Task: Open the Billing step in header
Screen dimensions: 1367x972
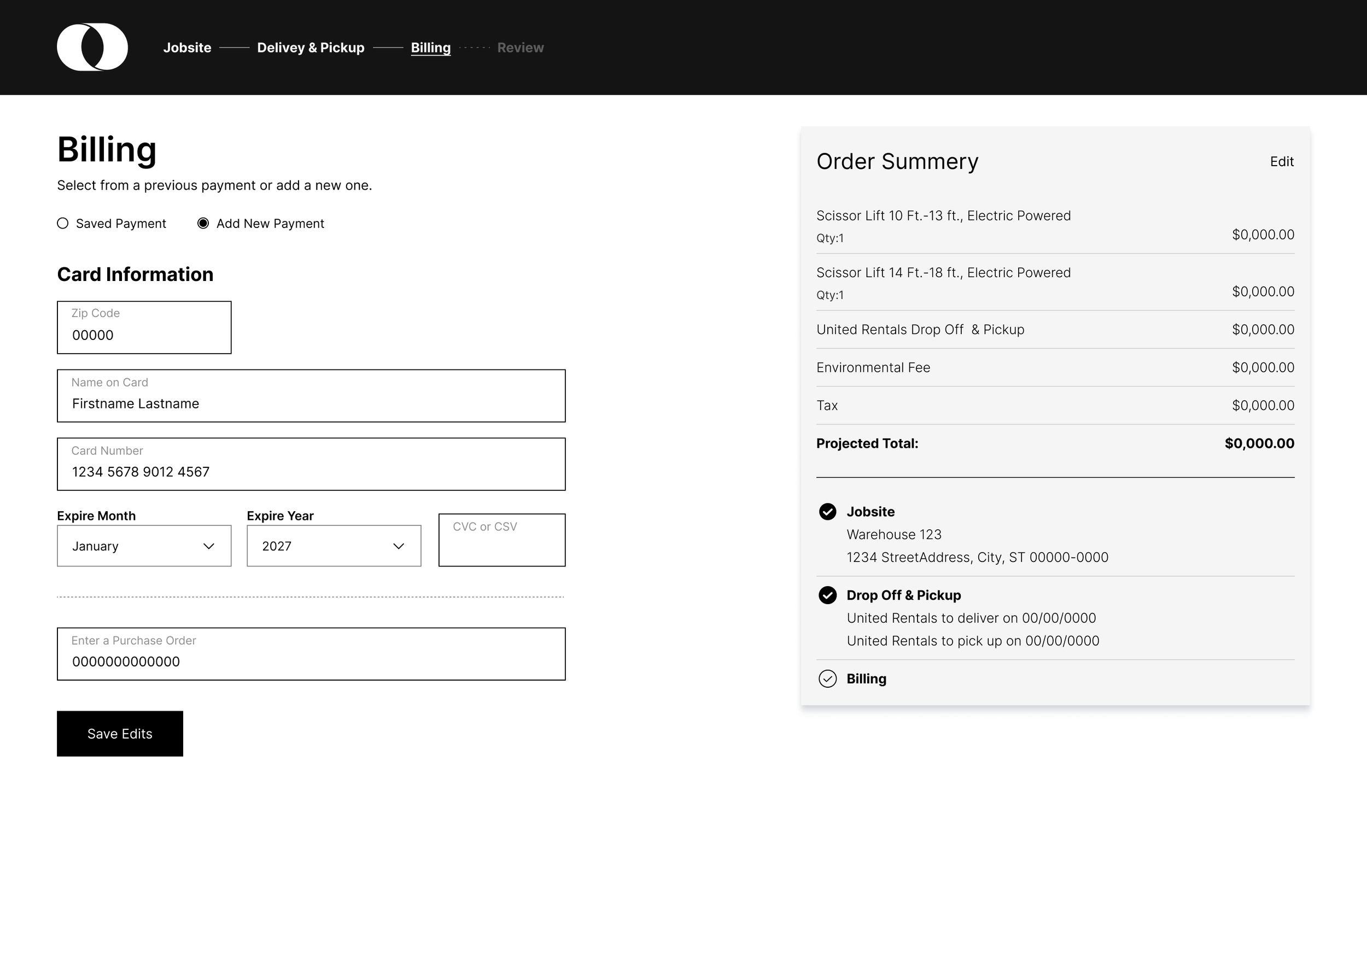Action: pyautogui.click(x=430, y=48)
